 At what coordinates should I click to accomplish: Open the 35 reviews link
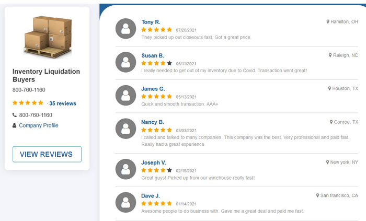point(63,103)
